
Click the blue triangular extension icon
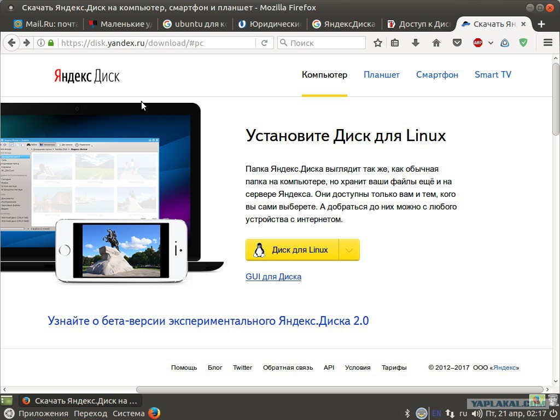pyautogui.click(x=505, y=43)
